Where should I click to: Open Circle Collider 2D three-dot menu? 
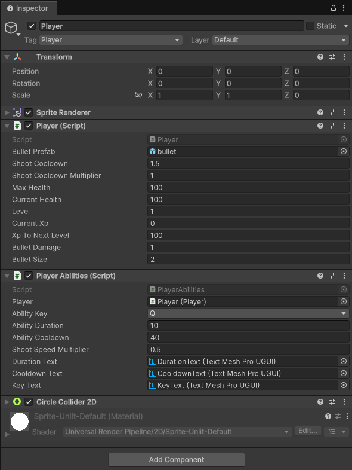tap(344, 402)
